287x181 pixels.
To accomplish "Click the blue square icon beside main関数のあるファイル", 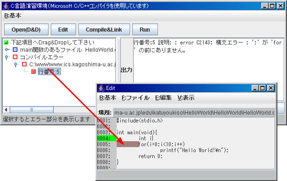I will (15, 49).
